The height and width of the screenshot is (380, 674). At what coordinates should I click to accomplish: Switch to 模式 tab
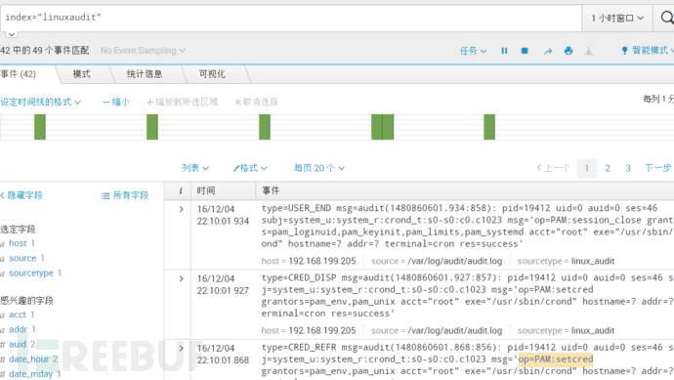click(82, 74)
